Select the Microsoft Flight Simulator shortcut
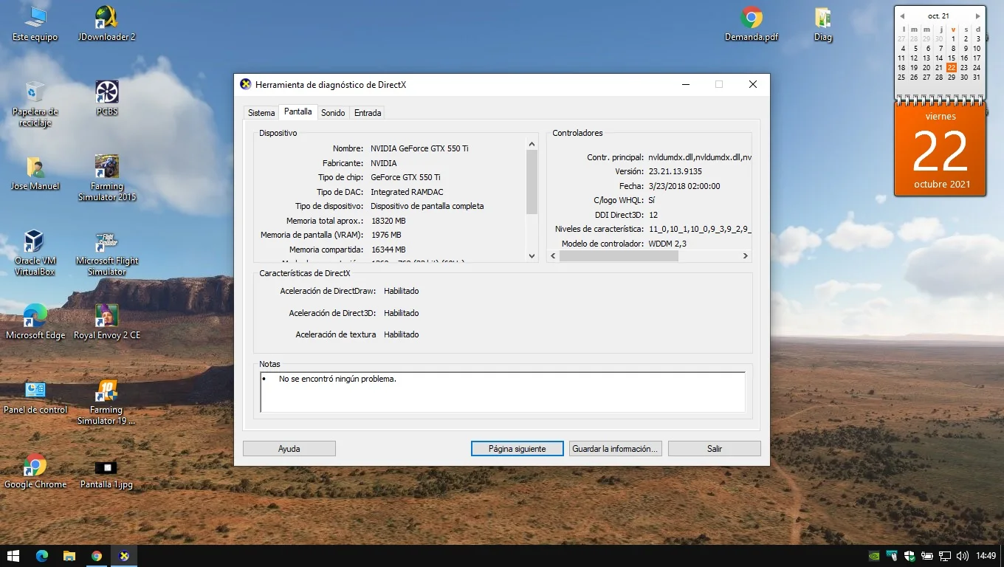This screenshot has height=567, width=1004. (107, 252)
